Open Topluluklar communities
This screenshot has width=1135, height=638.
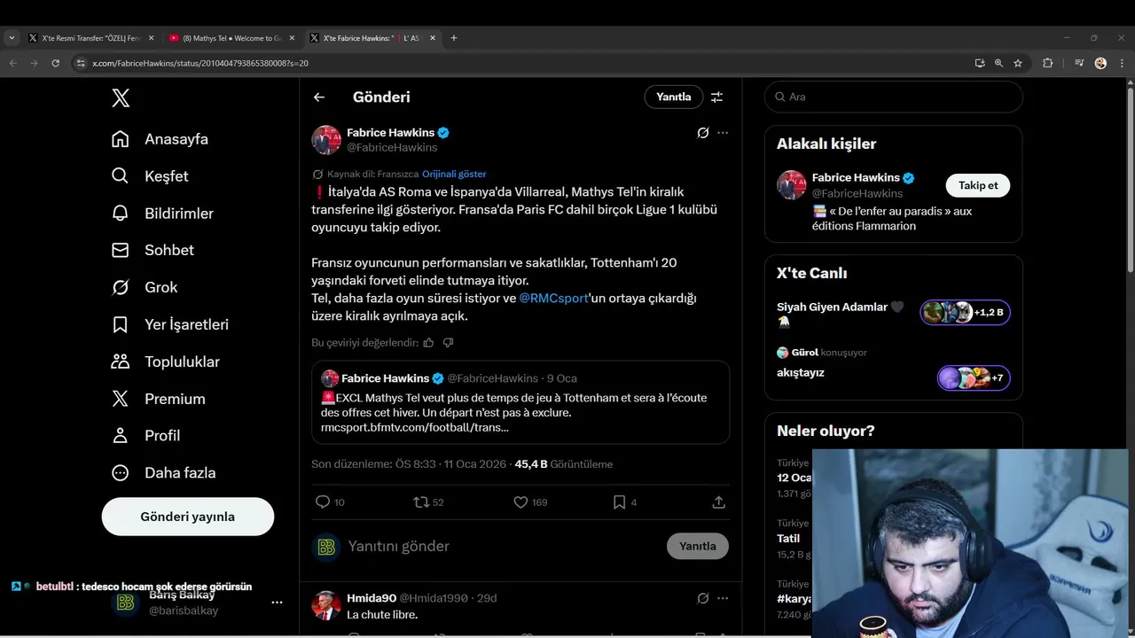(165, 362)
